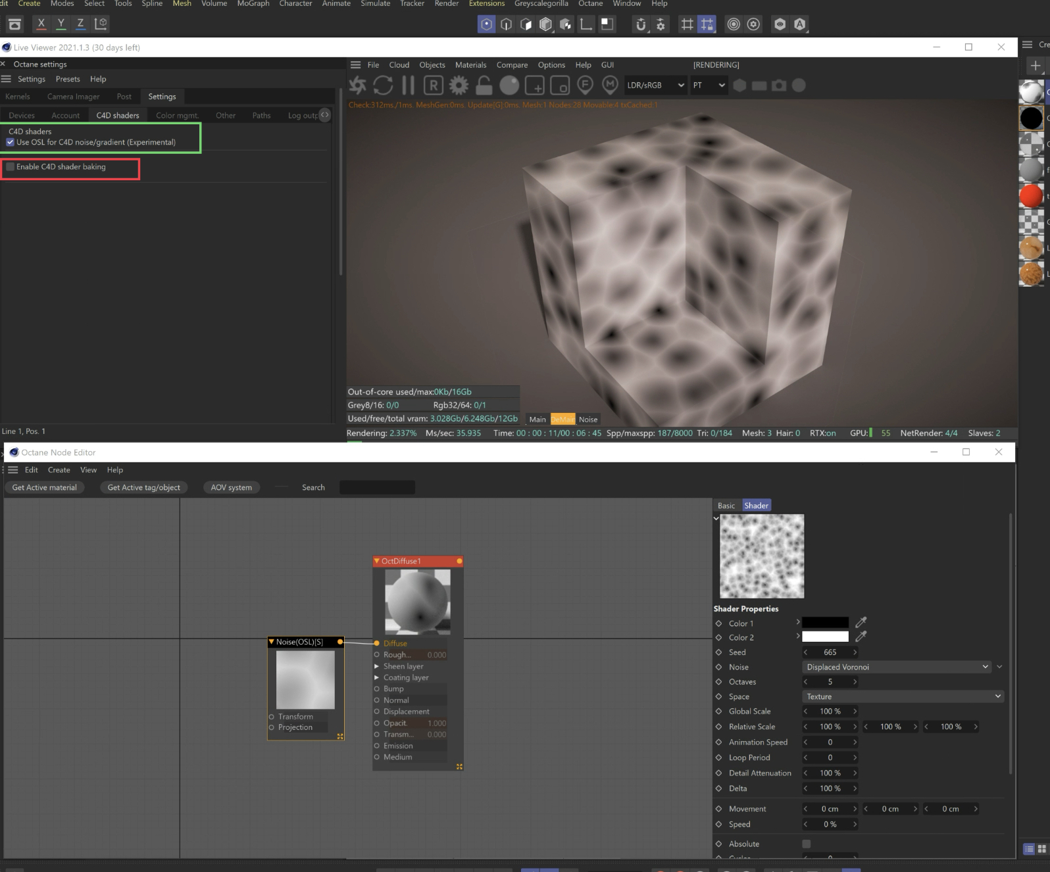Increase the Octaves value with right arrow
The image size is (1050, 872).
(855, 682)
